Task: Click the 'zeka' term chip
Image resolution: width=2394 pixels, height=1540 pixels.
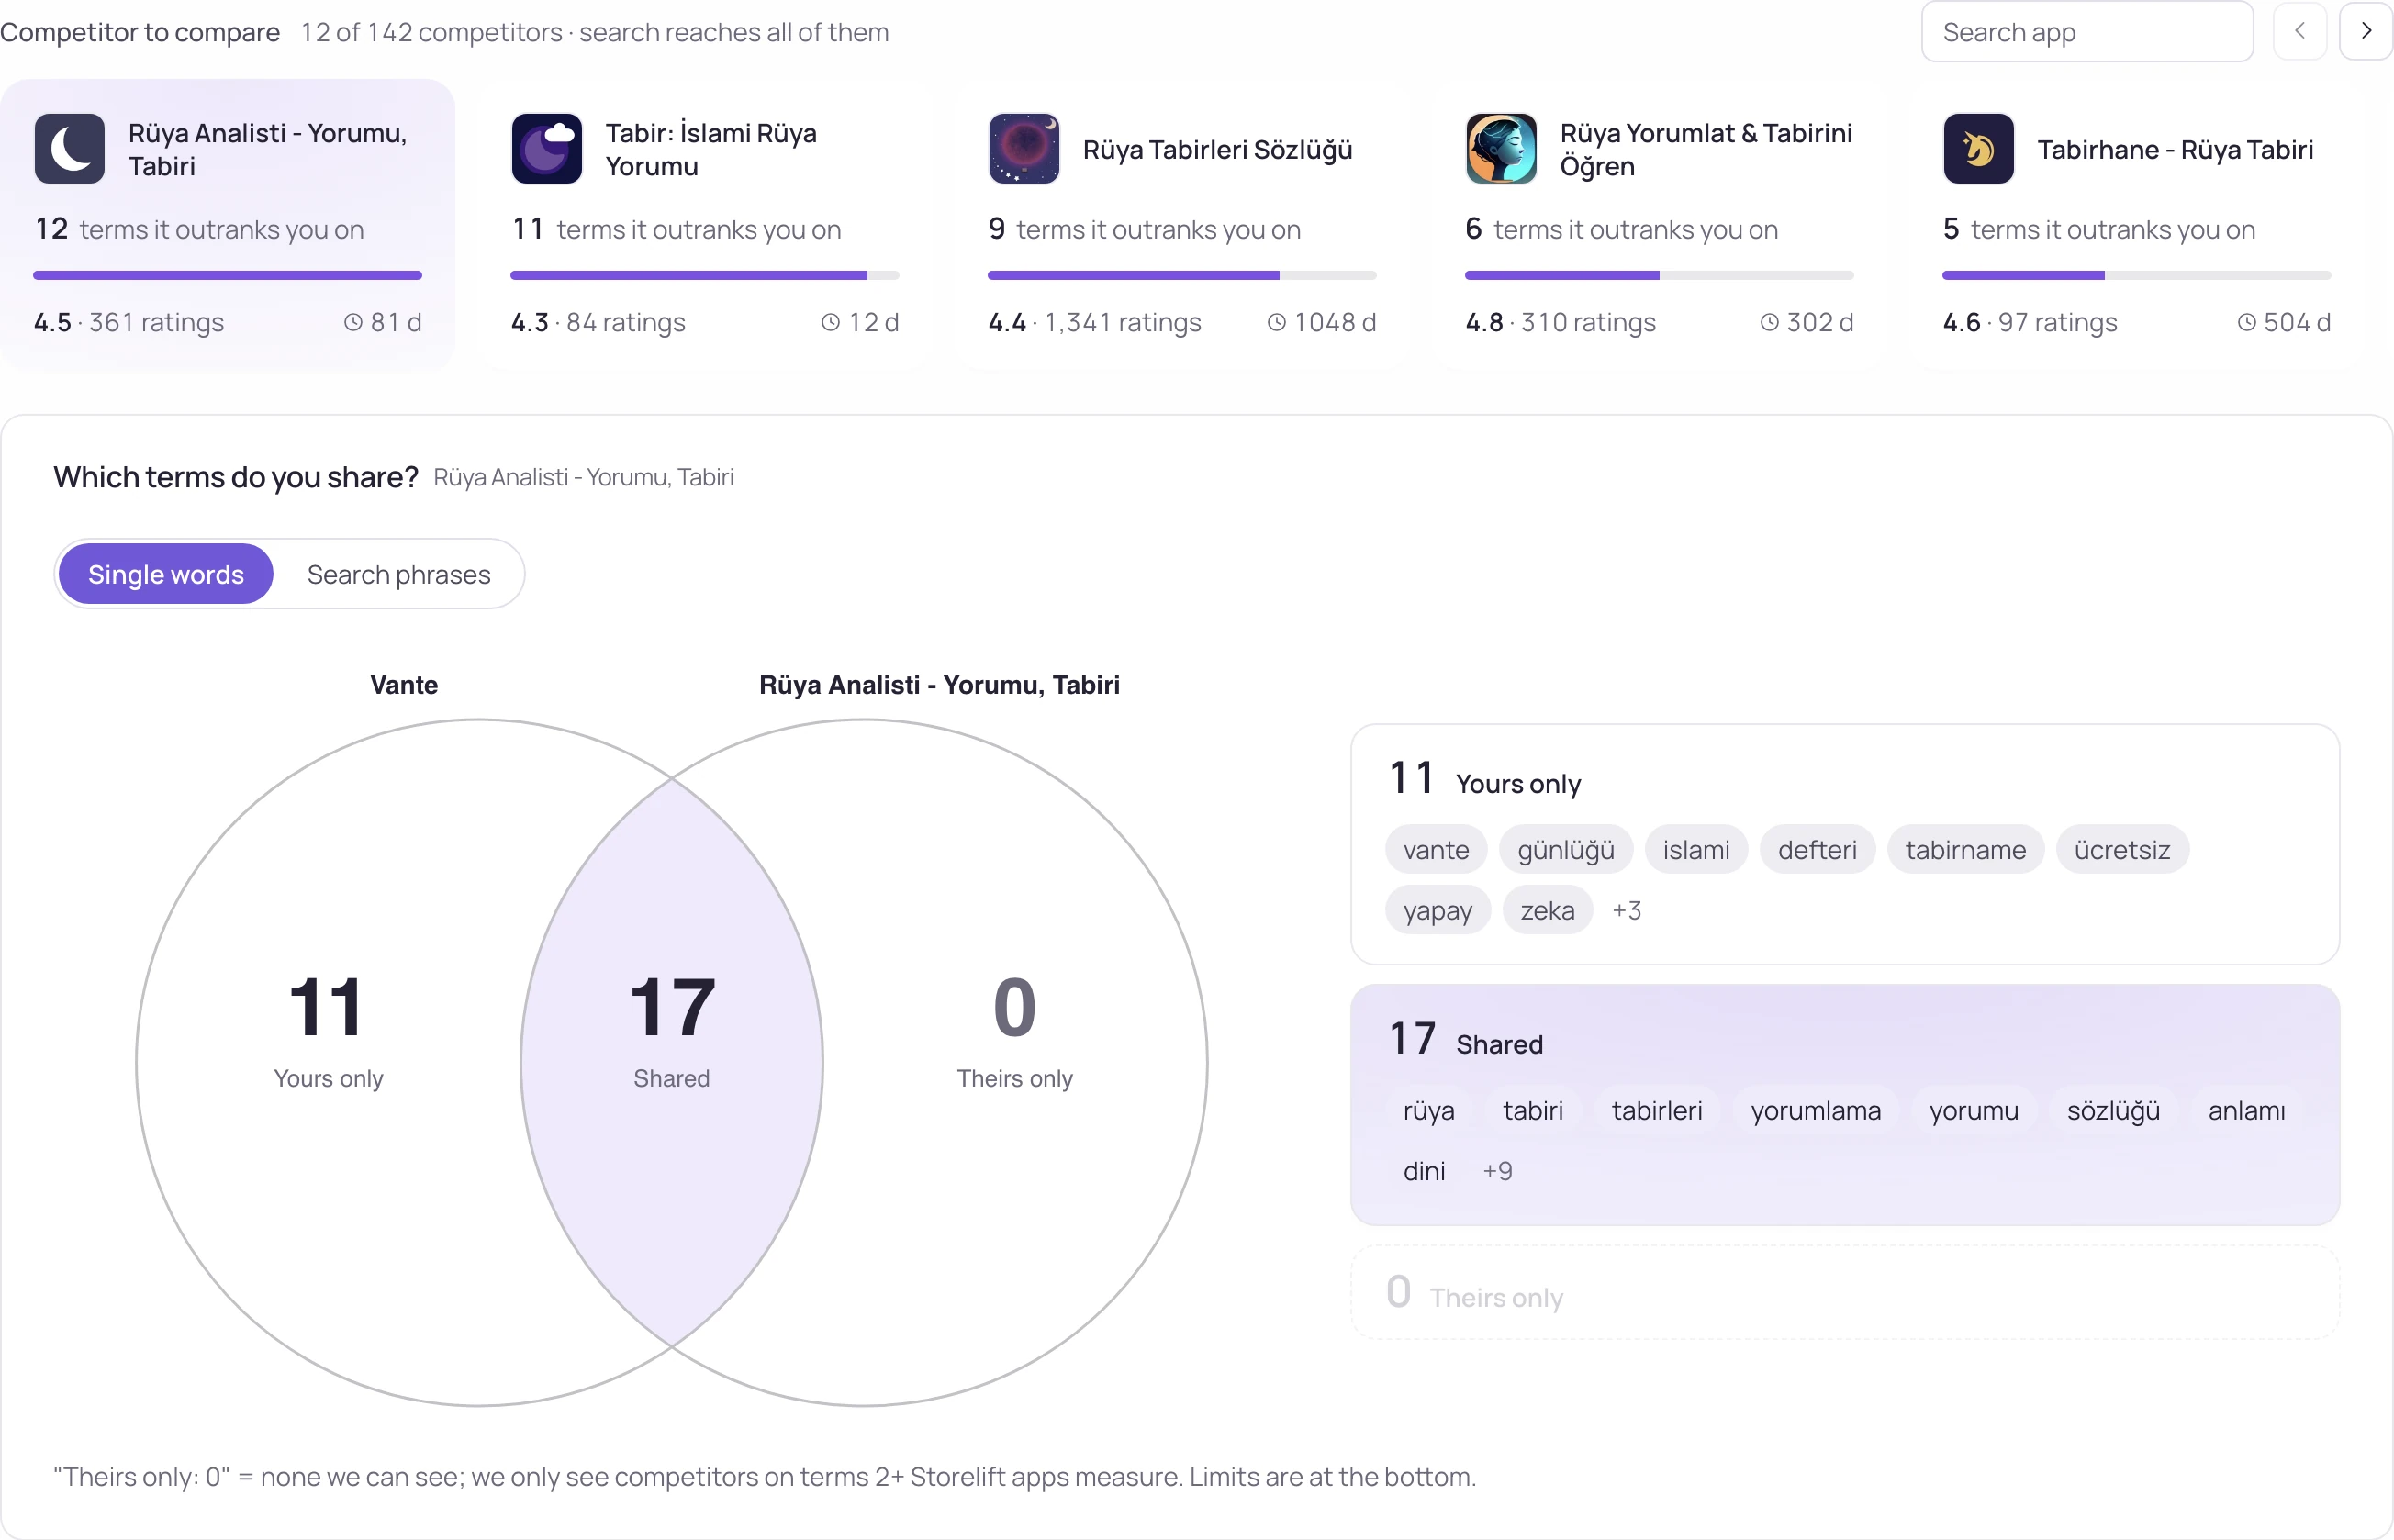Action: pos(1547,910)
